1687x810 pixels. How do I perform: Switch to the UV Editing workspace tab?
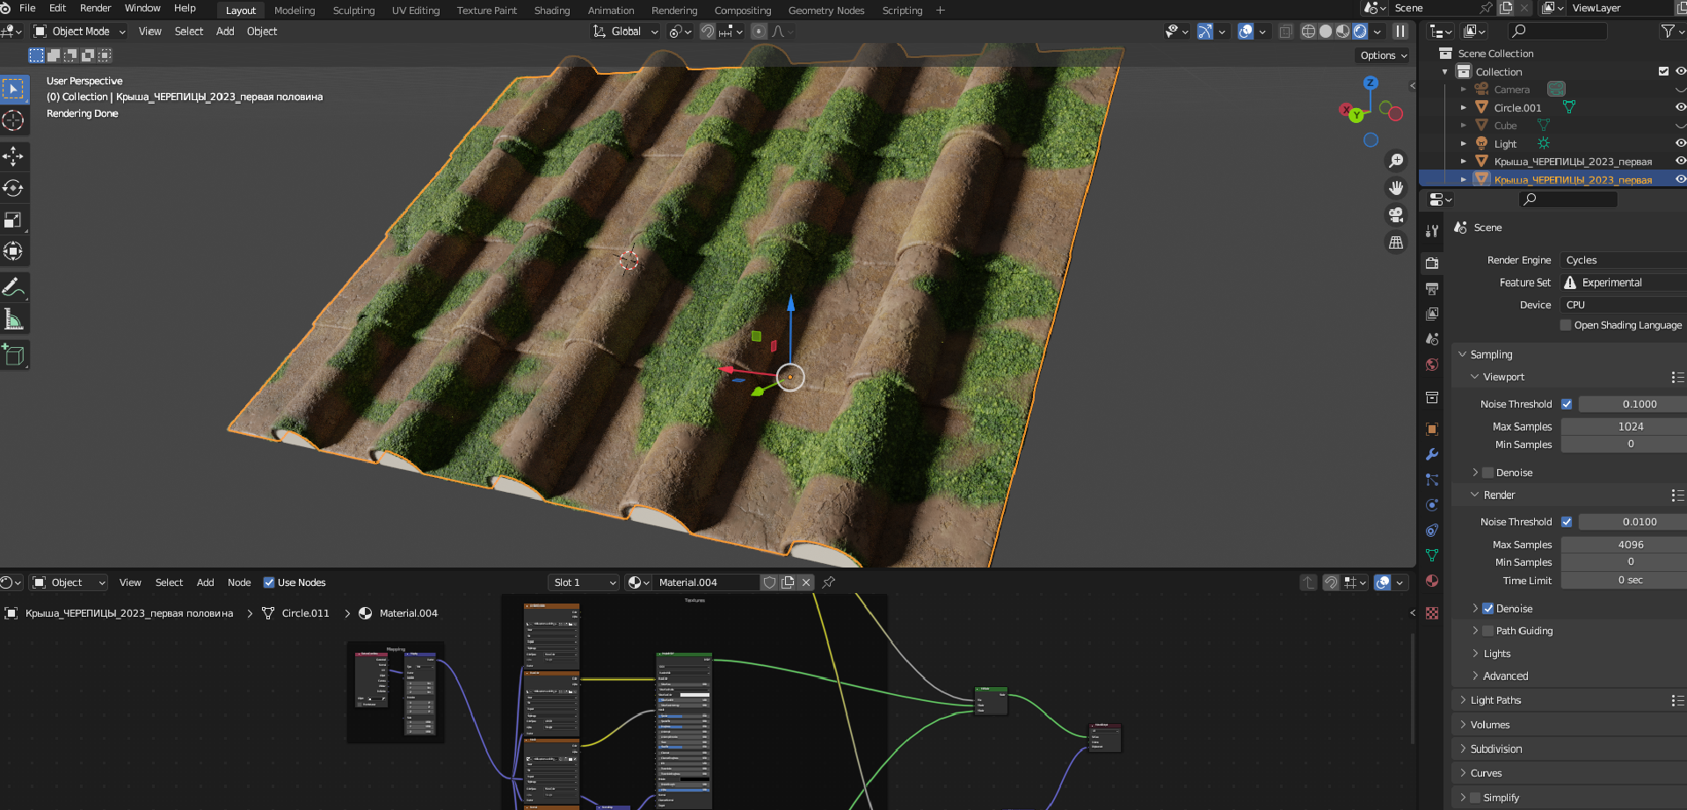click(x=416, y=11)
